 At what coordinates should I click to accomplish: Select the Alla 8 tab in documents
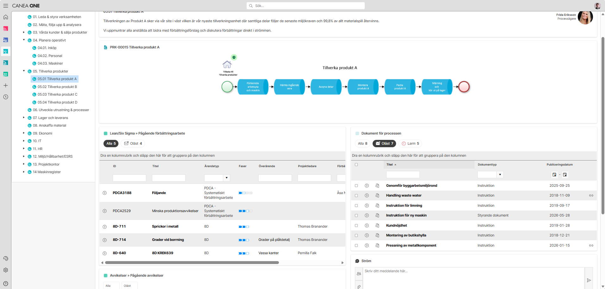click(362, 143)
